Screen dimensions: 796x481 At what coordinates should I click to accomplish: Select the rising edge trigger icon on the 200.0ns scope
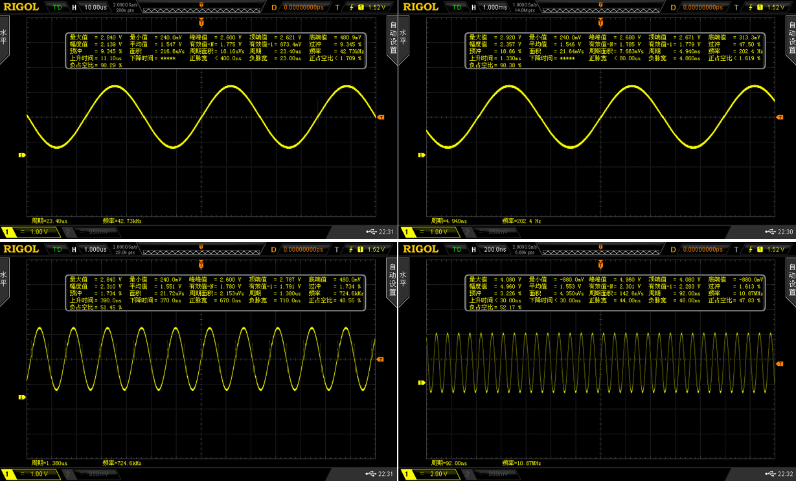(751, 249)
